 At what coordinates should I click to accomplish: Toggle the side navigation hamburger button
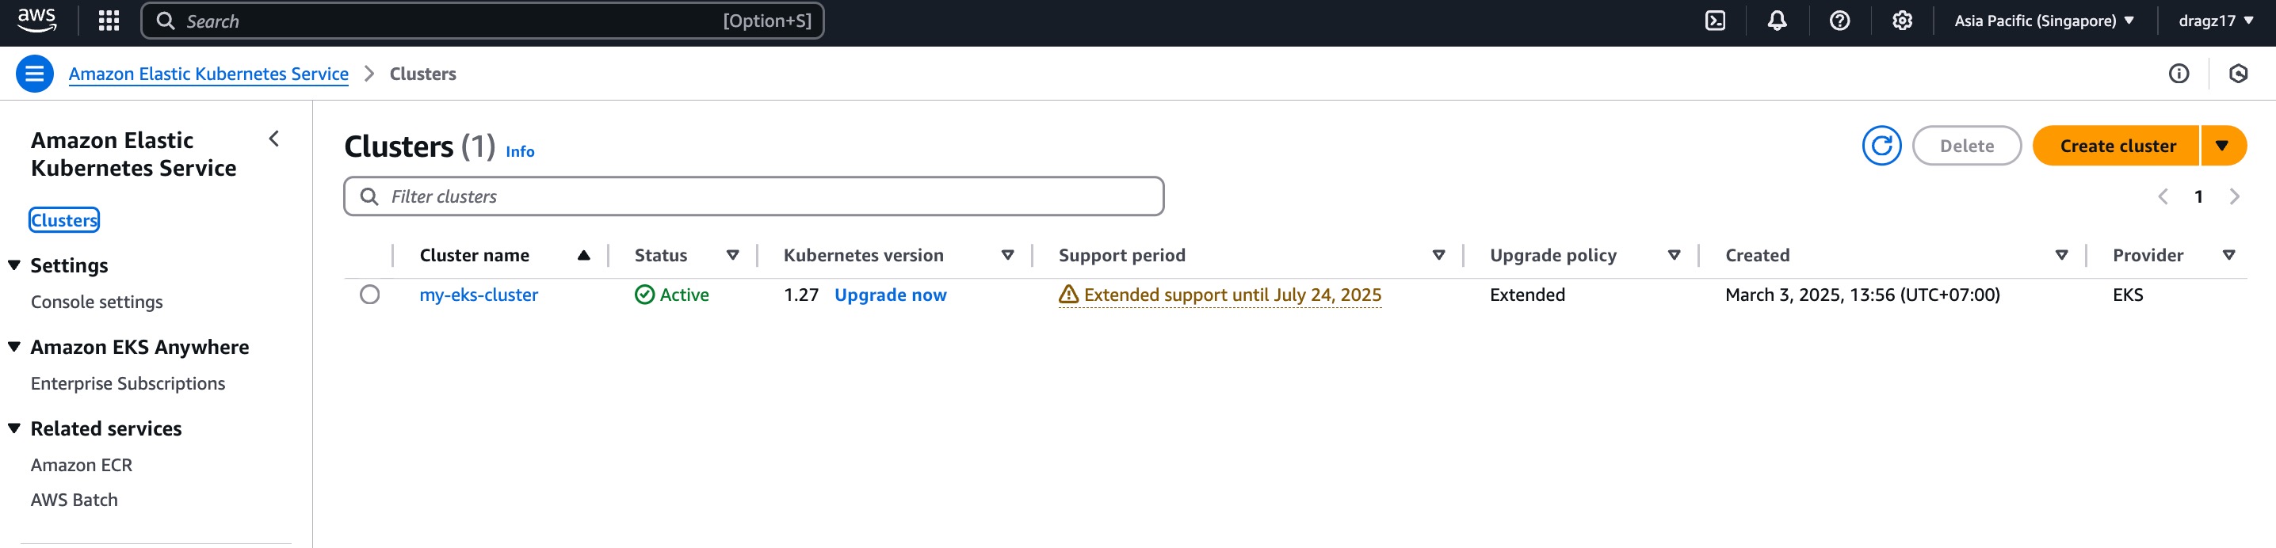pyautogui.click(x=34, y=74)
